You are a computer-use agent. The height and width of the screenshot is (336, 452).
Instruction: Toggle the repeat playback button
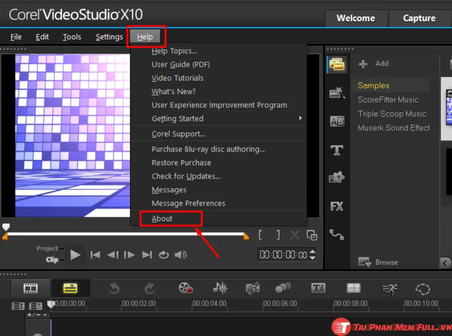163,255
